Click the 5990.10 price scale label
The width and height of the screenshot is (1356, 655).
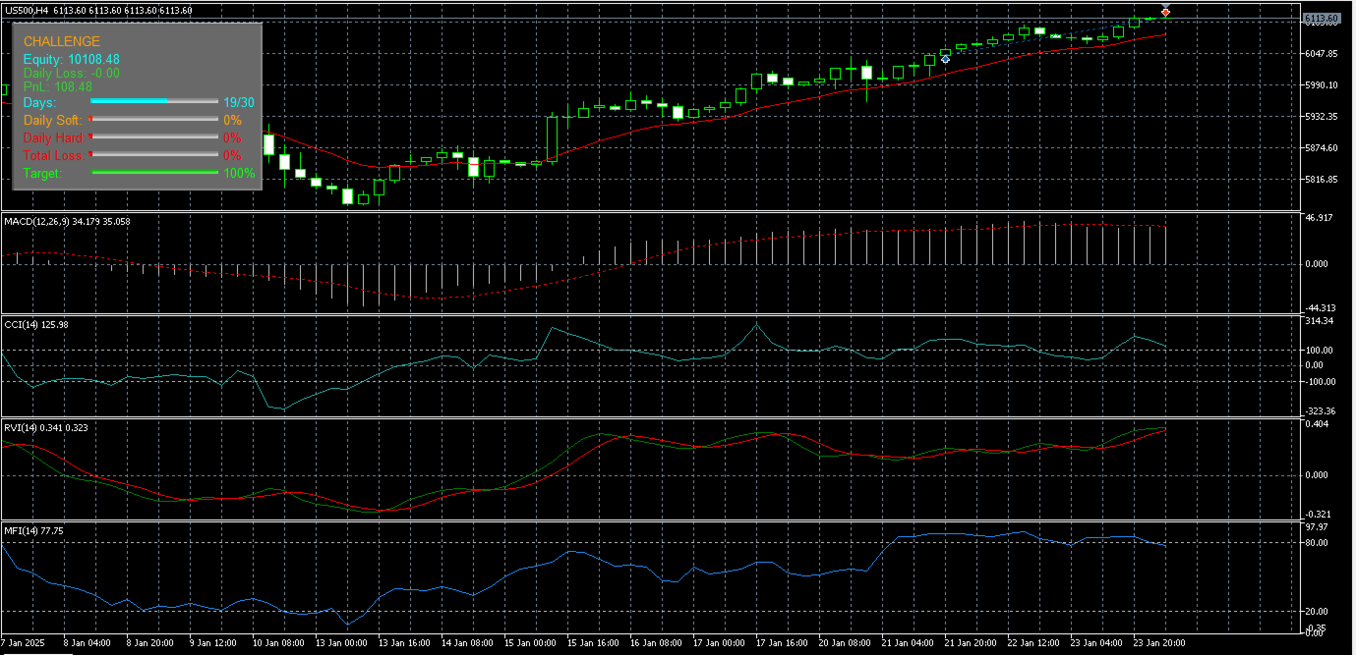click(1321, 84)
